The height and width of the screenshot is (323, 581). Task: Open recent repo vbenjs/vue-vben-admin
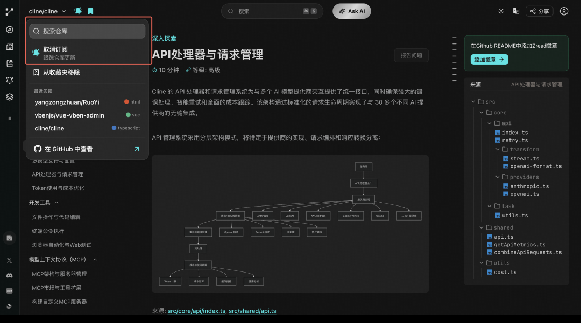point(88,115)
